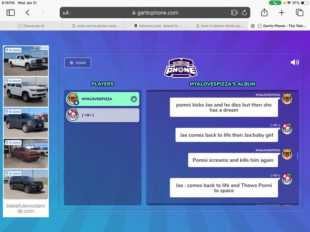310x232 pixels.
Task: Go forward with the forward arrow
Action: 43,13
